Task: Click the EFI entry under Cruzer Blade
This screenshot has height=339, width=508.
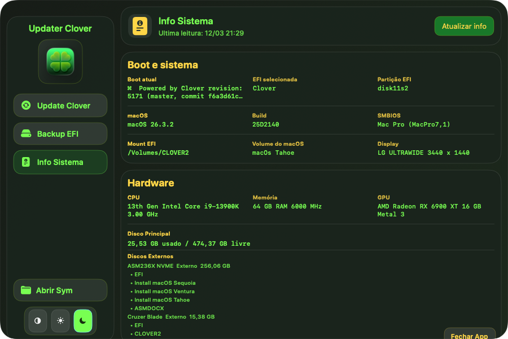Action: click(x=138, y=325)
